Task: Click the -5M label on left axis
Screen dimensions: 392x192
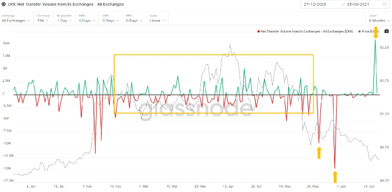Action: coord(6,118)
